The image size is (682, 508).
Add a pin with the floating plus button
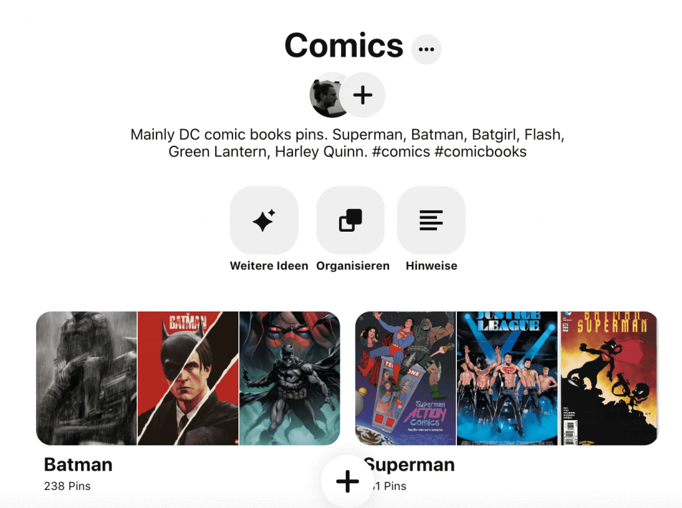pos(348,481)
